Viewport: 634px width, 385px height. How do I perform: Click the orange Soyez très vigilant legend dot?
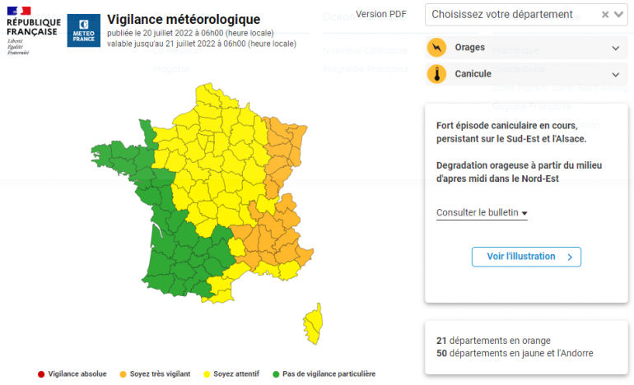[124, 374]
